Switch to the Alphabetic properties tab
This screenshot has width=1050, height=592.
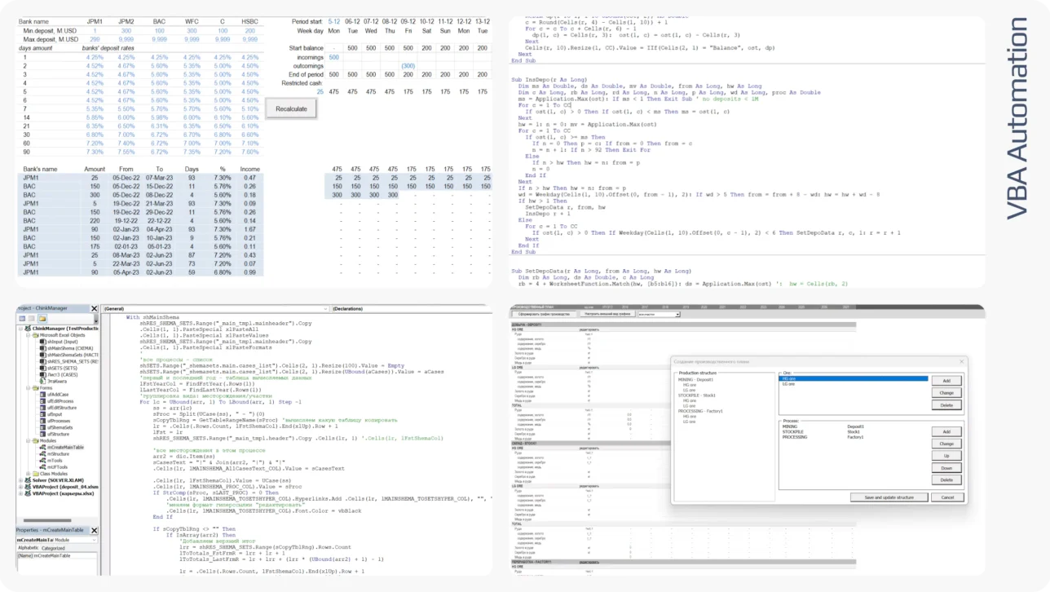(29, 548)
